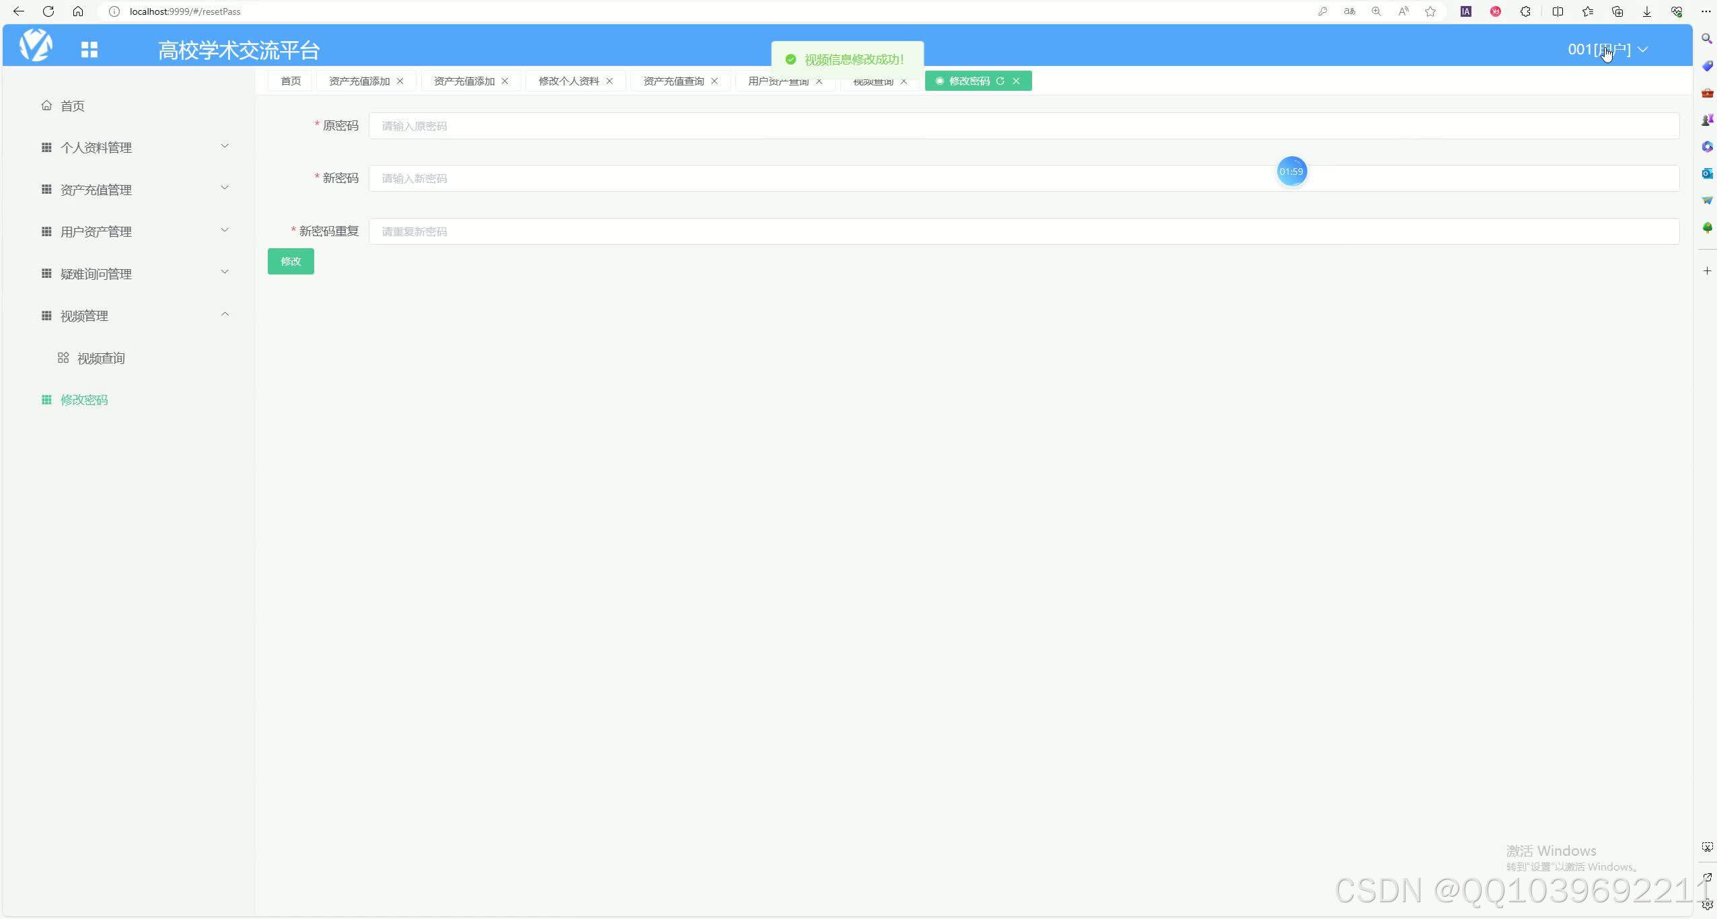Click the platform logo icon

tap(36, 45)
